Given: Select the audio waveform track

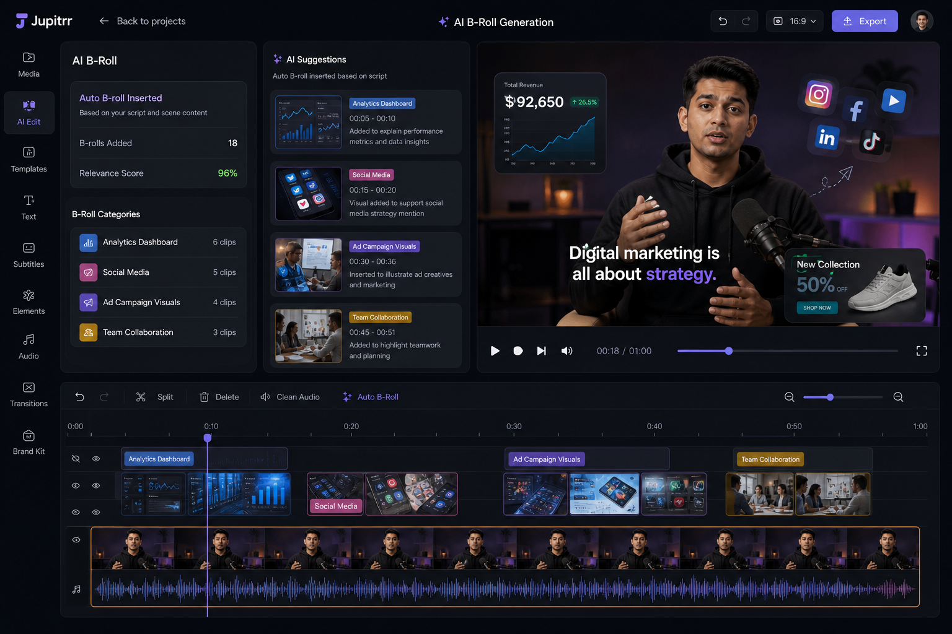Looking at the screenshot, I should coord(505,589).
